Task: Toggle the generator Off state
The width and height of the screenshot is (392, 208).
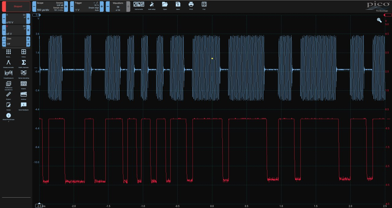Action: coord(16,44)
